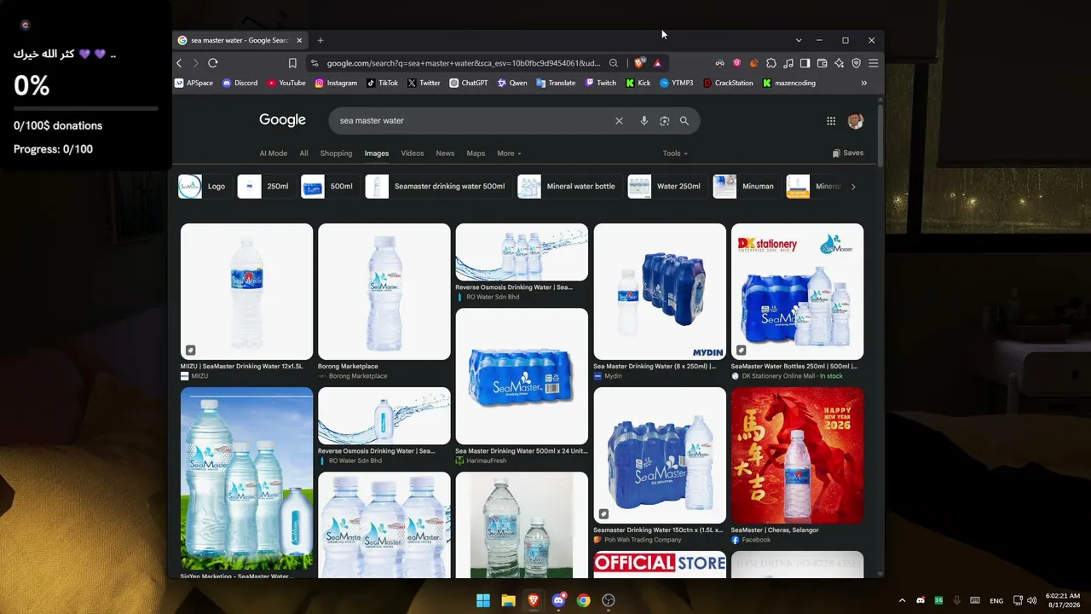This screenshot has width=1091, height=614.
Task: Open the Borong Marketplace bottle image
Action: coord(384,291)
